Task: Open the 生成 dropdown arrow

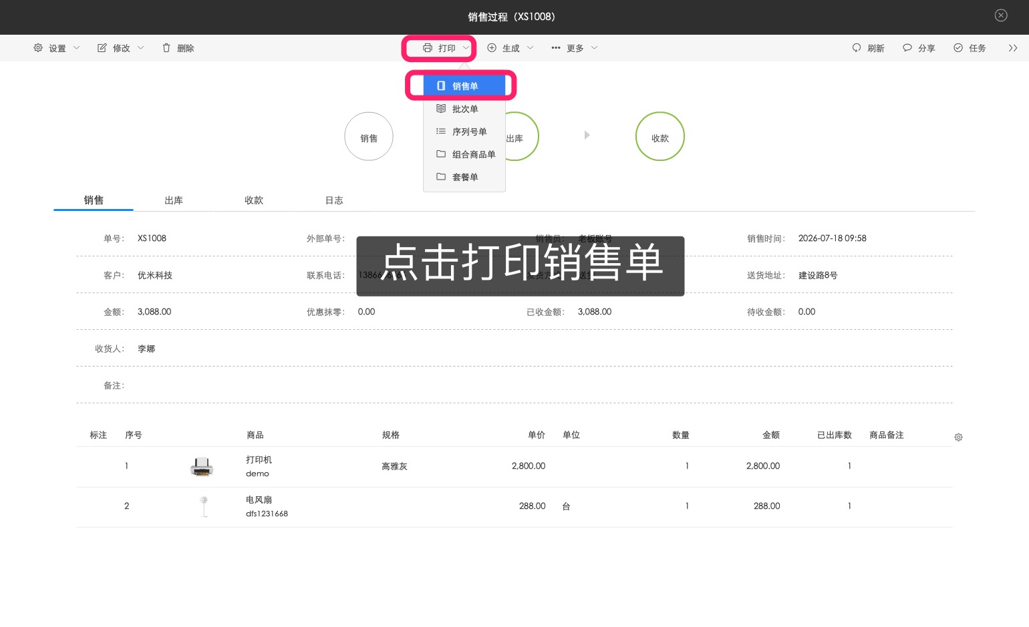Action: (530, 48)
